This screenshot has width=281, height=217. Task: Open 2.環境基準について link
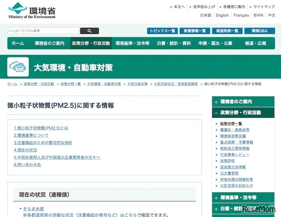pos(31,135)
